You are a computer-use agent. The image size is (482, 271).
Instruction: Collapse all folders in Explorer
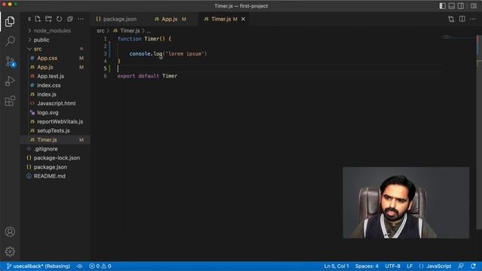[70, 19]
